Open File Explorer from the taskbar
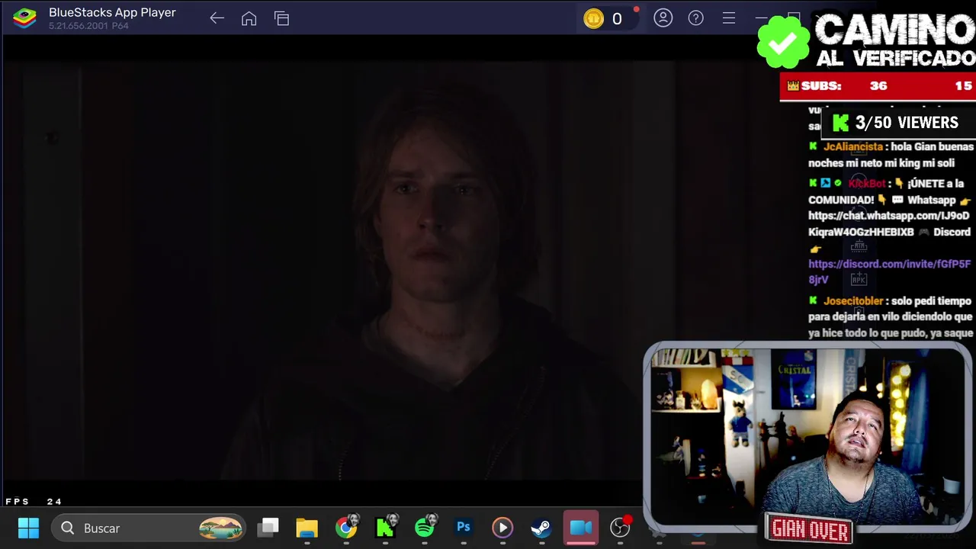This screenshot has width=976, height=549. pyautogui.click(x=307, y=528)
